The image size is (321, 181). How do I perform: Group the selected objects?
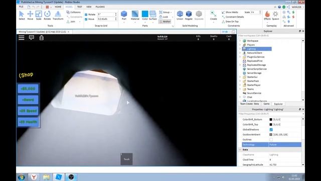[x=165, y=12]
